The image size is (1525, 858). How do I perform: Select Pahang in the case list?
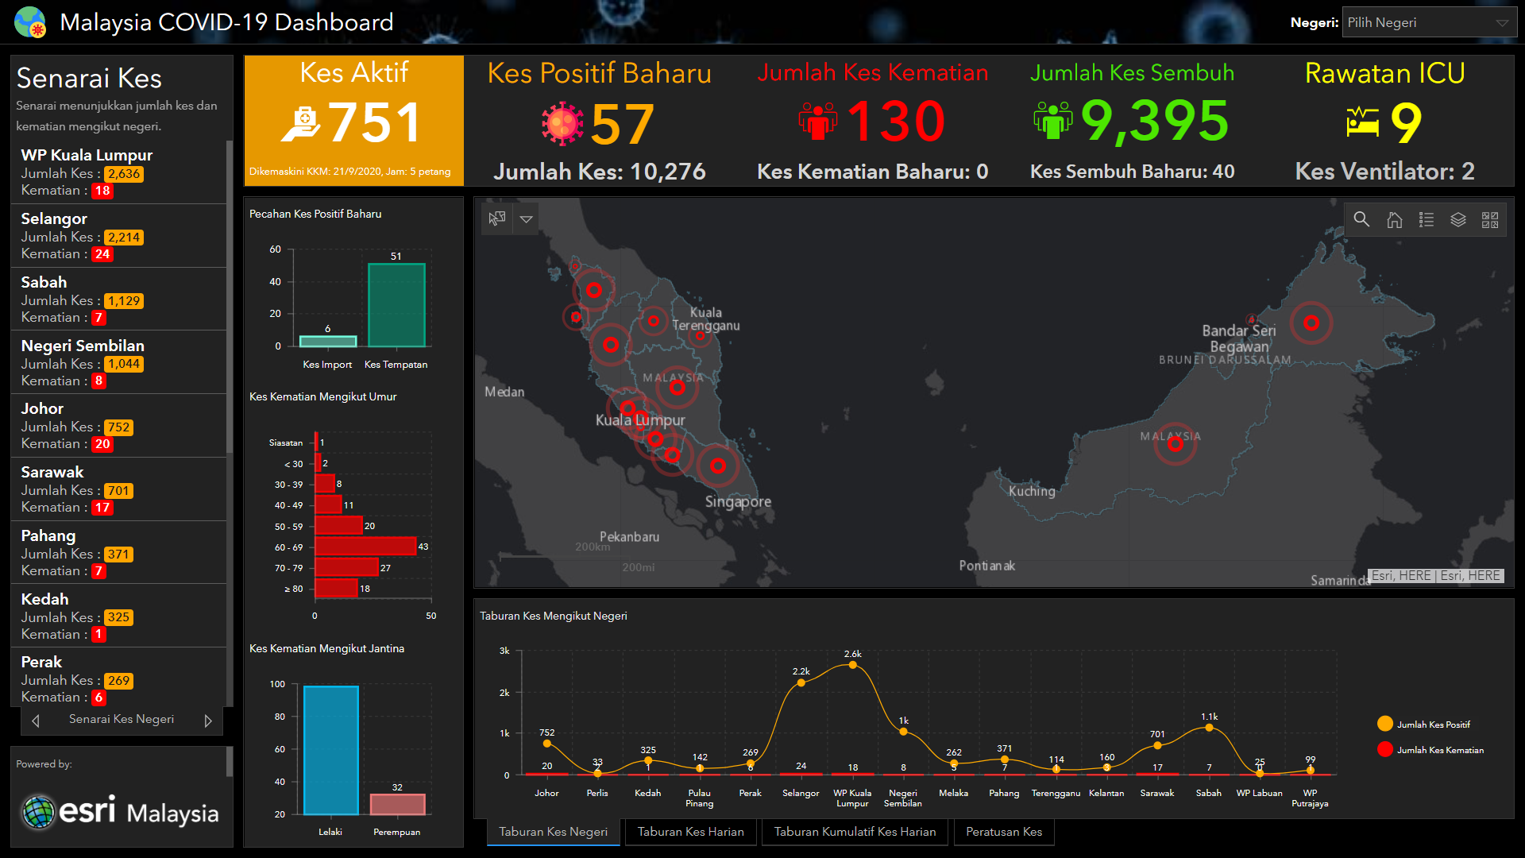[x=119, y=553]
